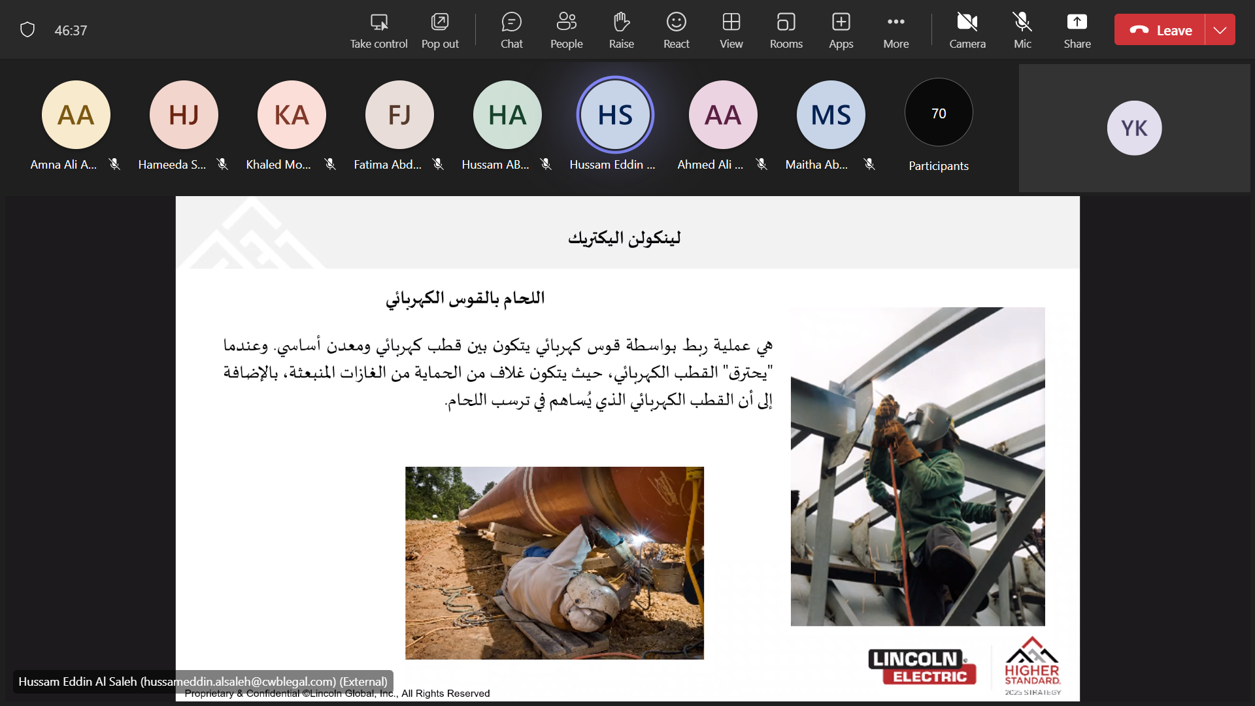The width and height of the screenshot is (1255, 706).
Task: Open the Chat panel
Action: [x=511, y=30]
